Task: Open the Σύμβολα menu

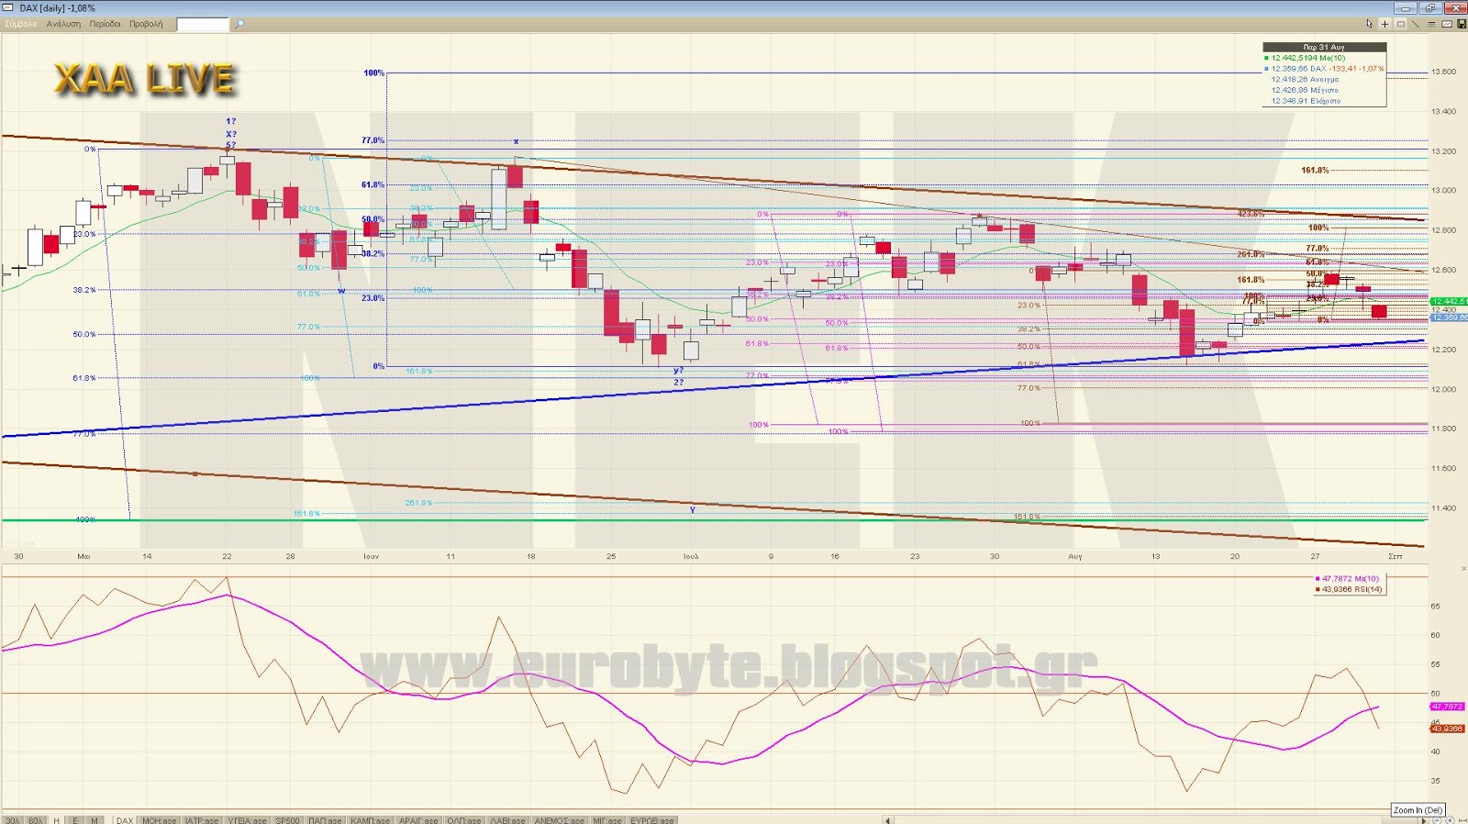Action: tap(21, 24)
